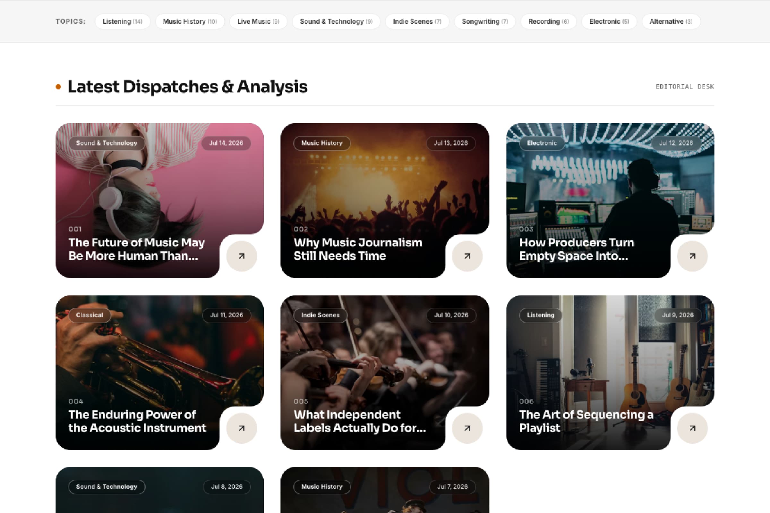Viewport: 770px width, 513px height.
Task: Click the Jul 7, 2026 date badge
Action: (452, 487)
